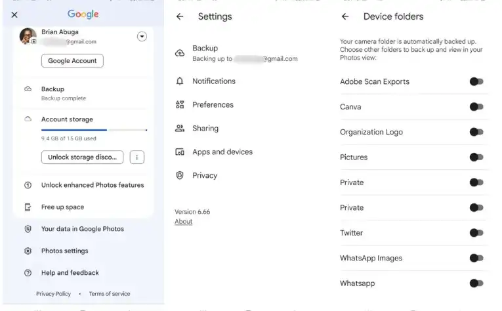
Task: Tap the Photos settings gear icon
Action: pos(28,251)
